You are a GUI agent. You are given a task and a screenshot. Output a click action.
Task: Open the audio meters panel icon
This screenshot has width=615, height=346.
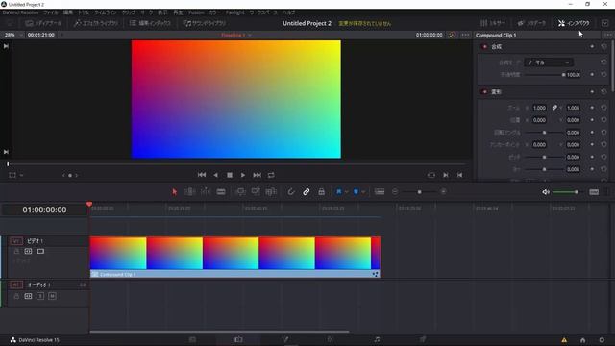[x=594, y=192]
